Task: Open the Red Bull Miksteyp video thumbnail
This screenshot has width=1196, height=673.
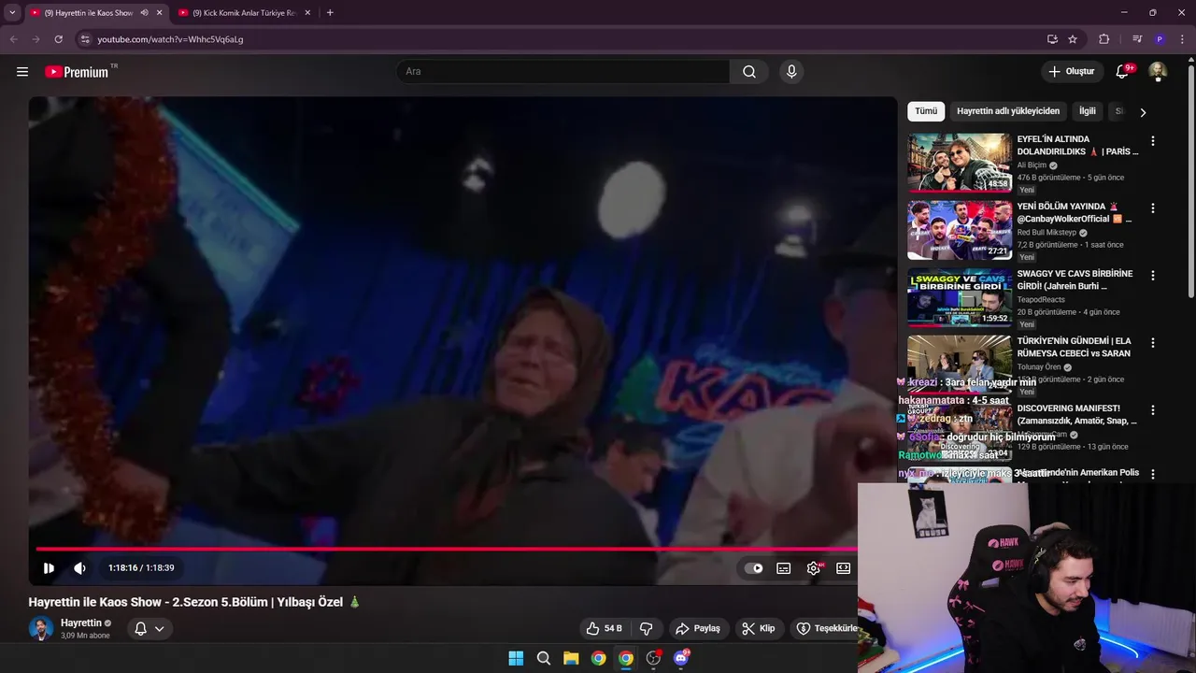Action: tap(960, 230)
